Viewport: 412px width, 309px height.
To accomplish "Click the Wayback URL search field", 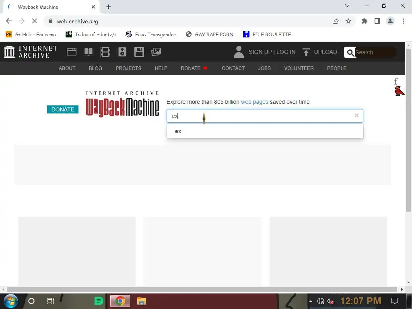I will 265,116.
